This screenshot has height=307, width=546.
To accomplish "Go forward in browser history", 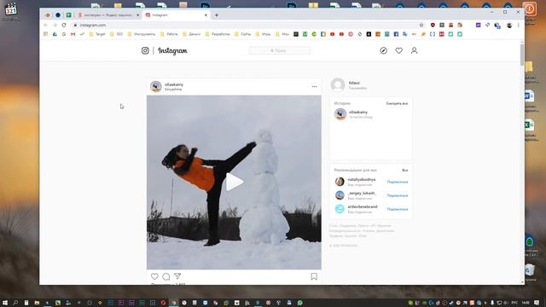I will pyautogui.click(x=55, y=25).
